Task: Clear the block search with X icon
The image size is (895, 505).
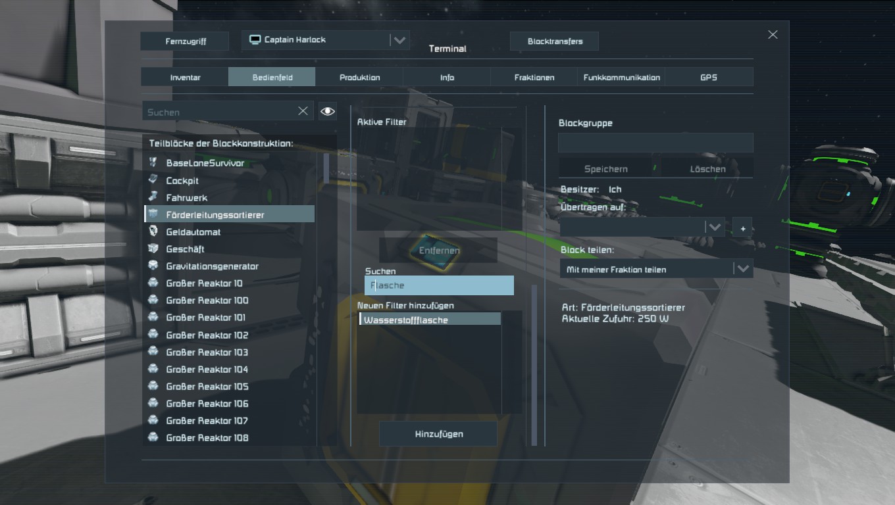Action: pyautogui.click(x=303, y=111)
